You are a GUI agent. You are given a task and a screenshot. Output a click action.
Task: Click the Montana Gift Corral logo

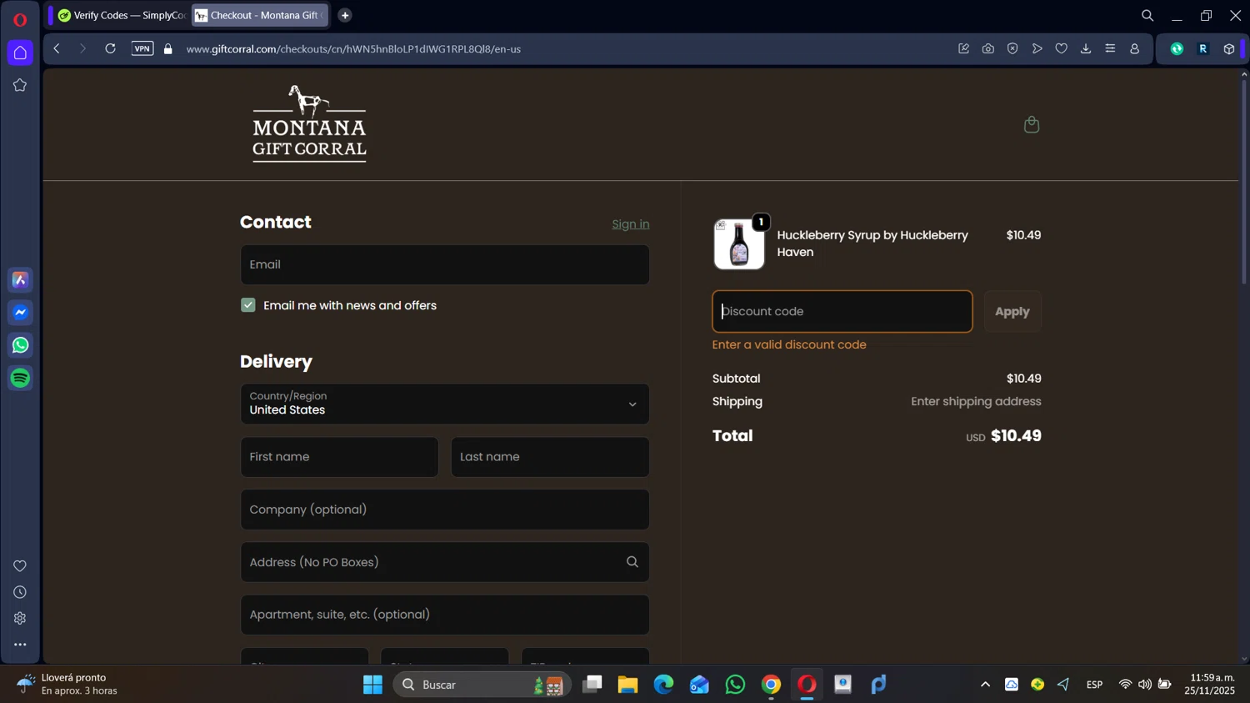(309, 123)
